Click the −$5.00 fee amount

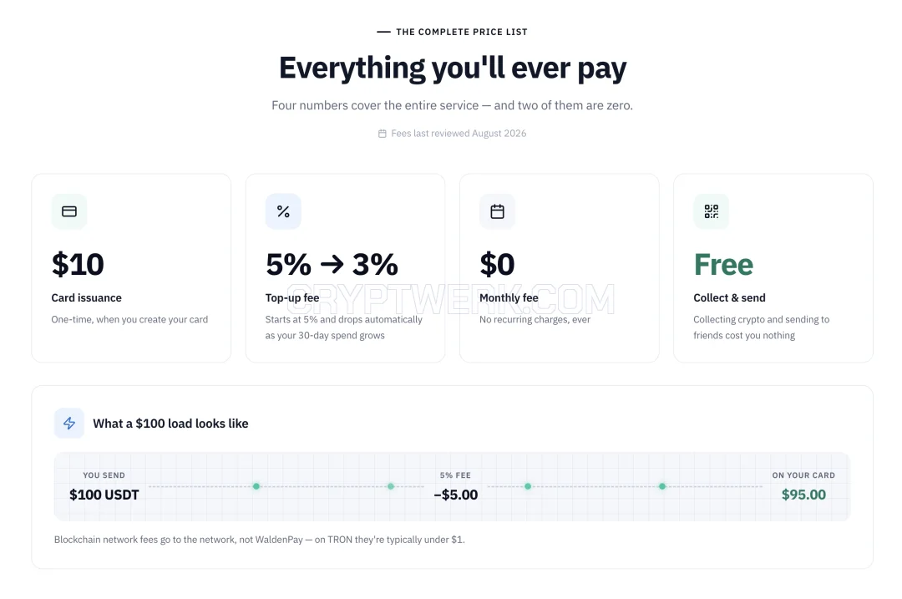pyautogui.click(x=456, y=495)
